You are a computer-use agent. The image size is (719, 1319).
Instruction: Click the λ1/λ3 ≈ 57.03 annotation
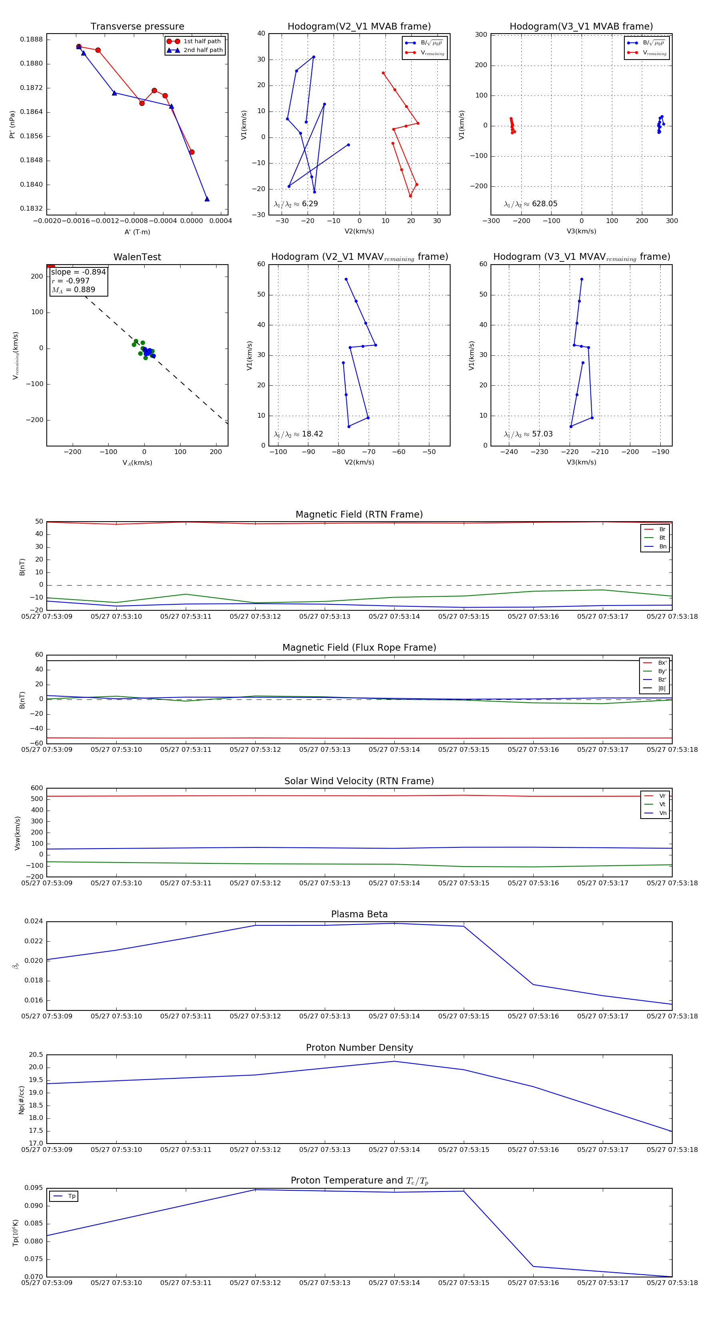[528, 434]
